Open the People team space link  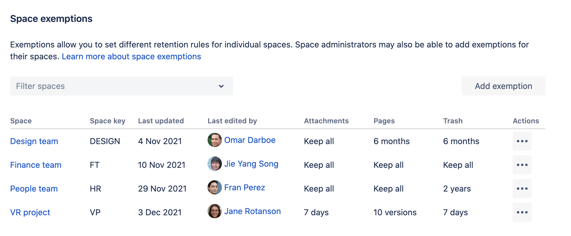[34, 189]
